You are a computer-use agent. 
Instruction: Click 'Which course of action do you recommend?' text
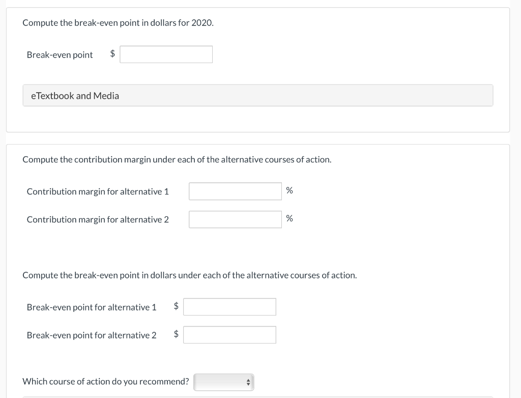point(106,381)
